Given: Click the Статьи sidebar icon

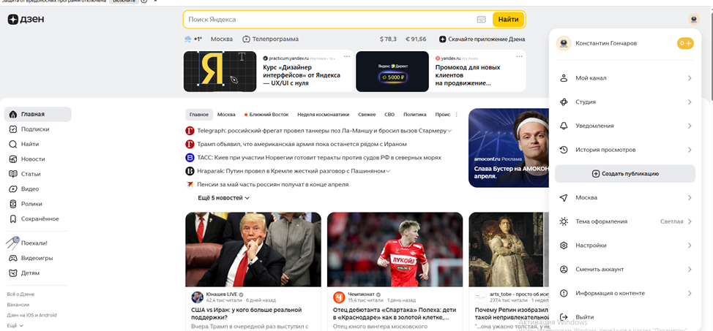Looking at the screenshot, I should (x=13, y=174).
